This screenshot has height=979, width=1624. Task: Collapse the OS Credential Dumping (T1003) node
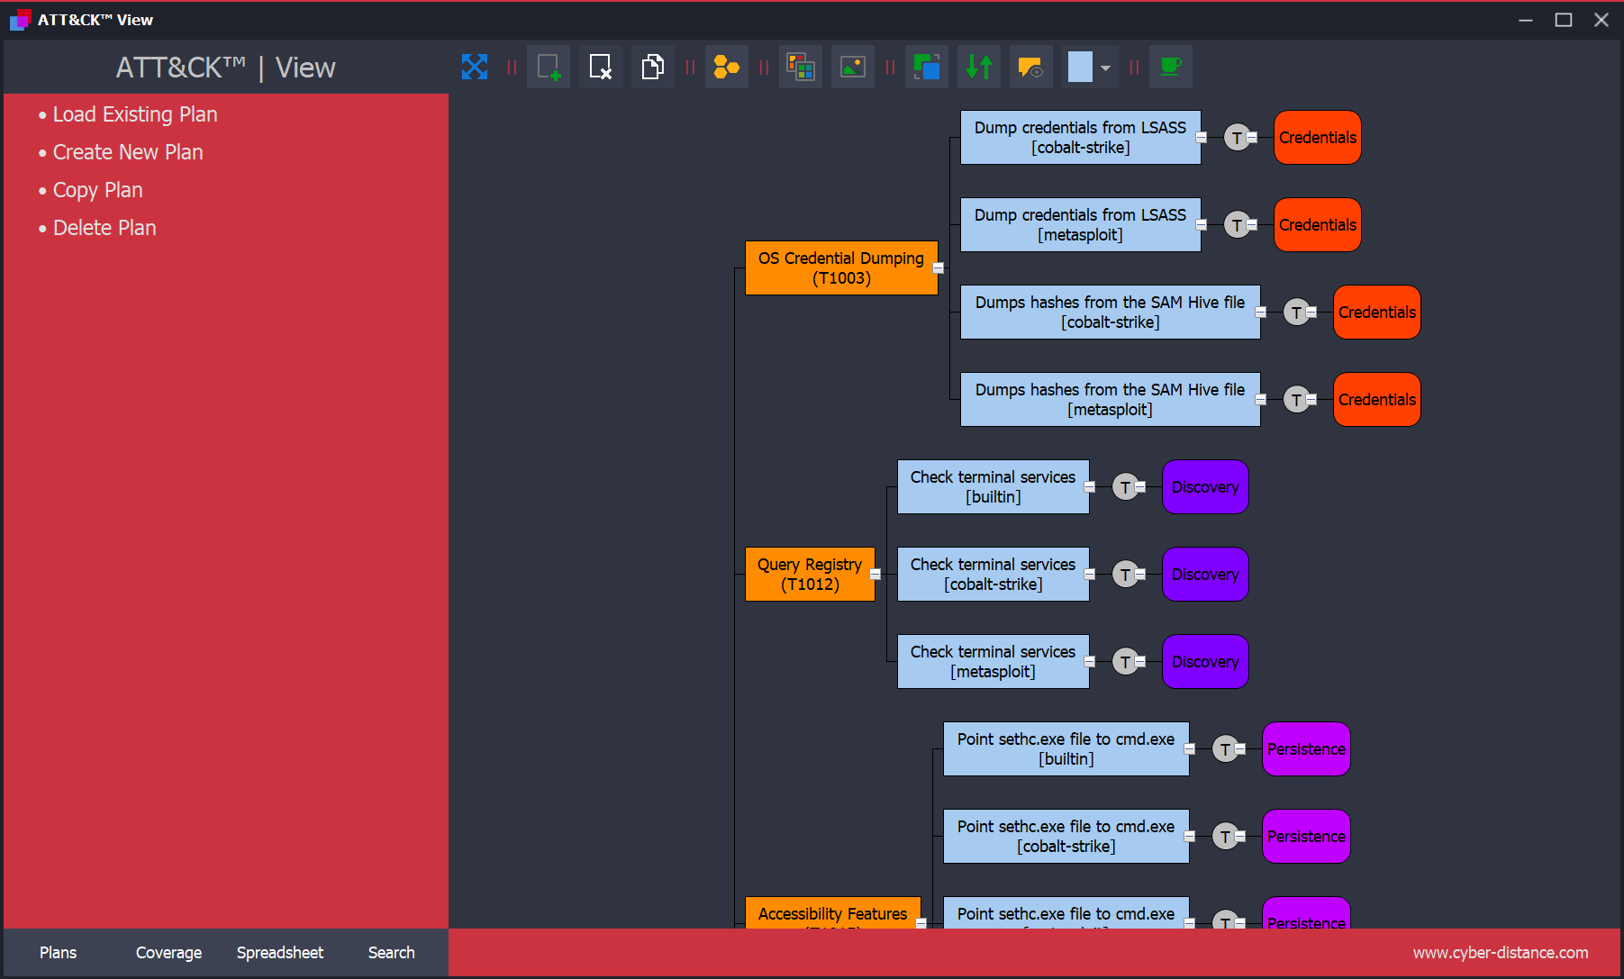(x=939, y=267)
